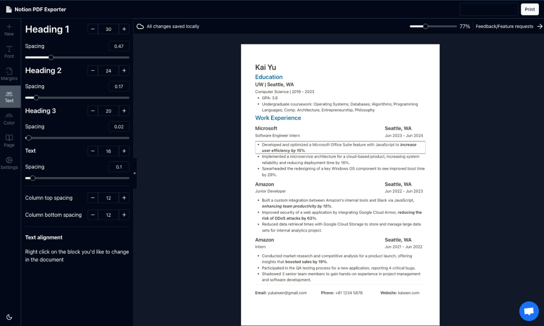Increase Column bottom spacing value

(x=124, y=215)
